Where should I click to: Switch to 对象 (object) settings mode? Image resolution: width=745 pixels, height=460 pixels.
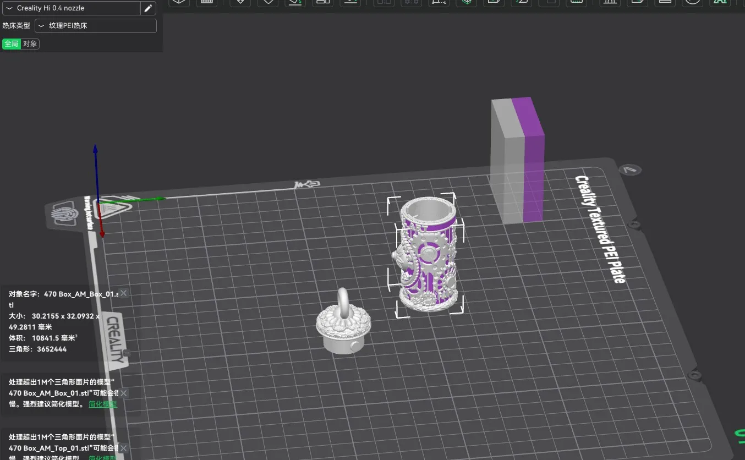tap(30, 44)
